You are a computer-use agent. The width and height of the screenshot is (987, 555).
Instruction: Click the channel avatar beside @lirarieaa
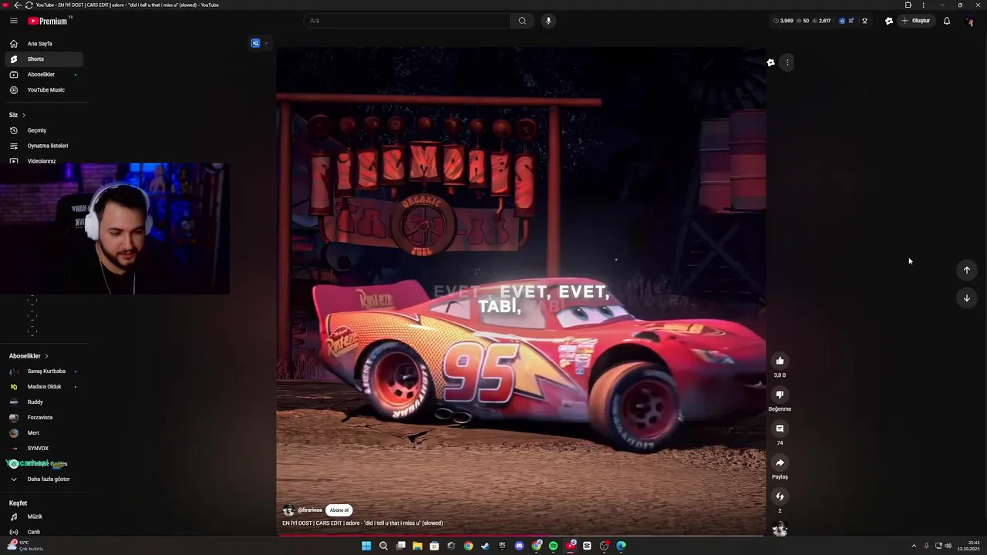pos(288,510)
